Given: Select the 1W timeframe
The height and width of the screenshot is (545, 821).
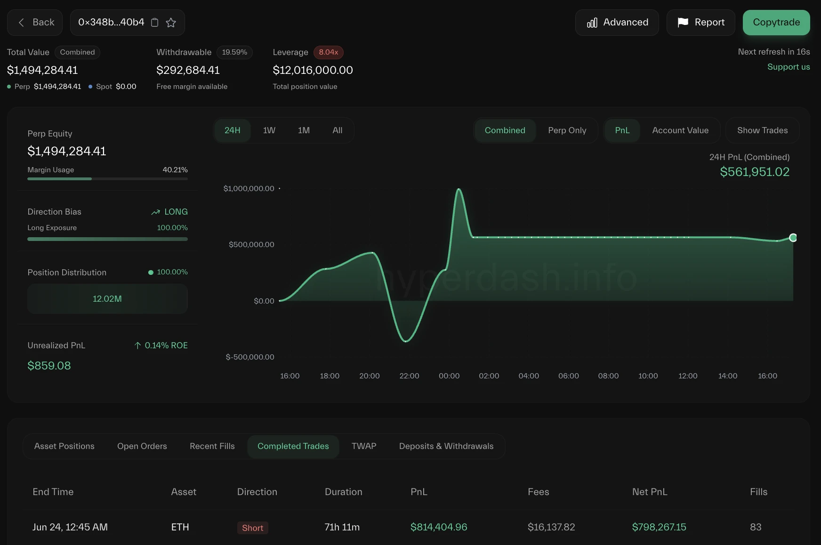Looking at the screenshot, I should coord(269,130).
